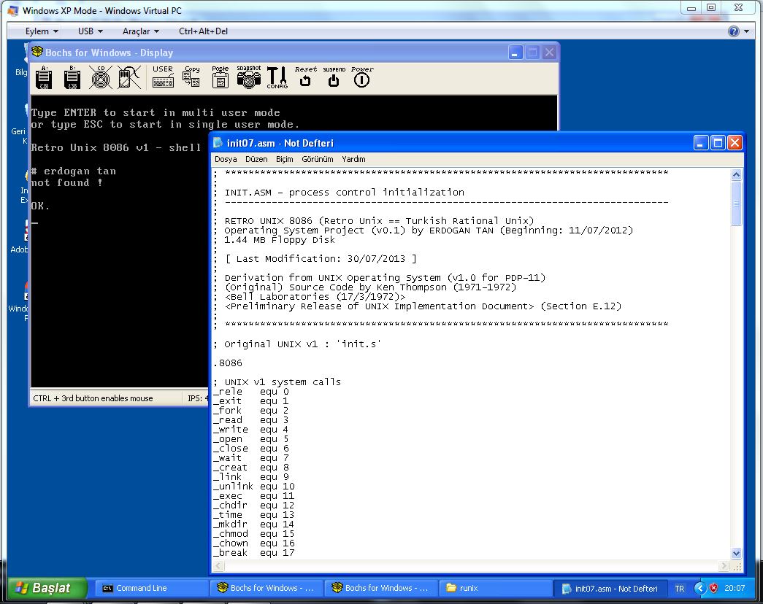
Task: Click the security shield tray icon
Action: (x=713, y=588)
